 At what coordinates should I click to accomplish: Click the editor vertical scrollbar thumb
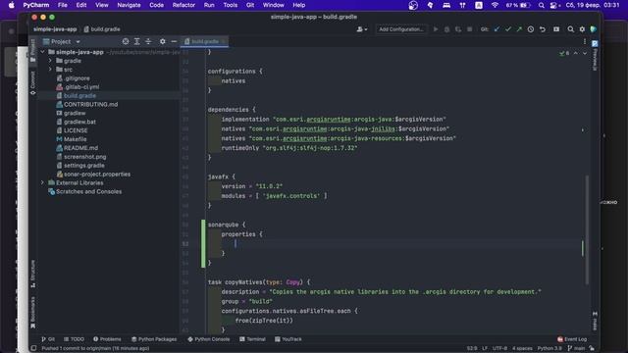point(587,229)
